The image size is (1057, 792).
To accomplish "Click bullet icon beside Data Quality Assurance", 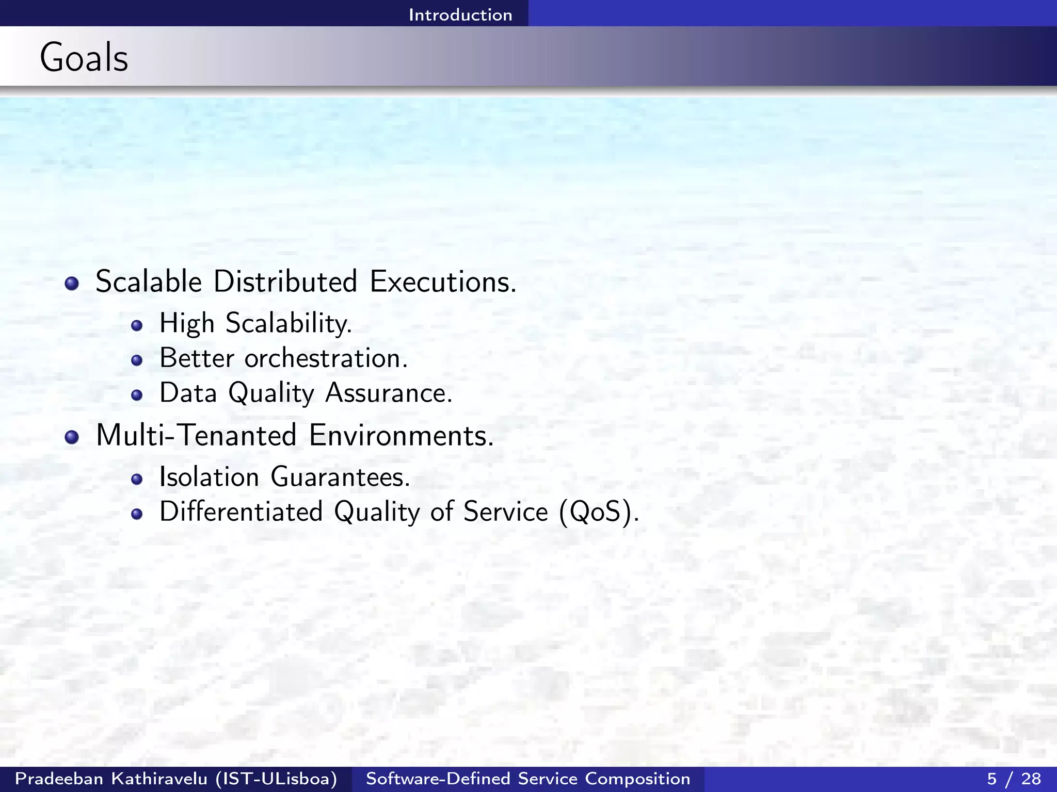I will tap(137, 395).
